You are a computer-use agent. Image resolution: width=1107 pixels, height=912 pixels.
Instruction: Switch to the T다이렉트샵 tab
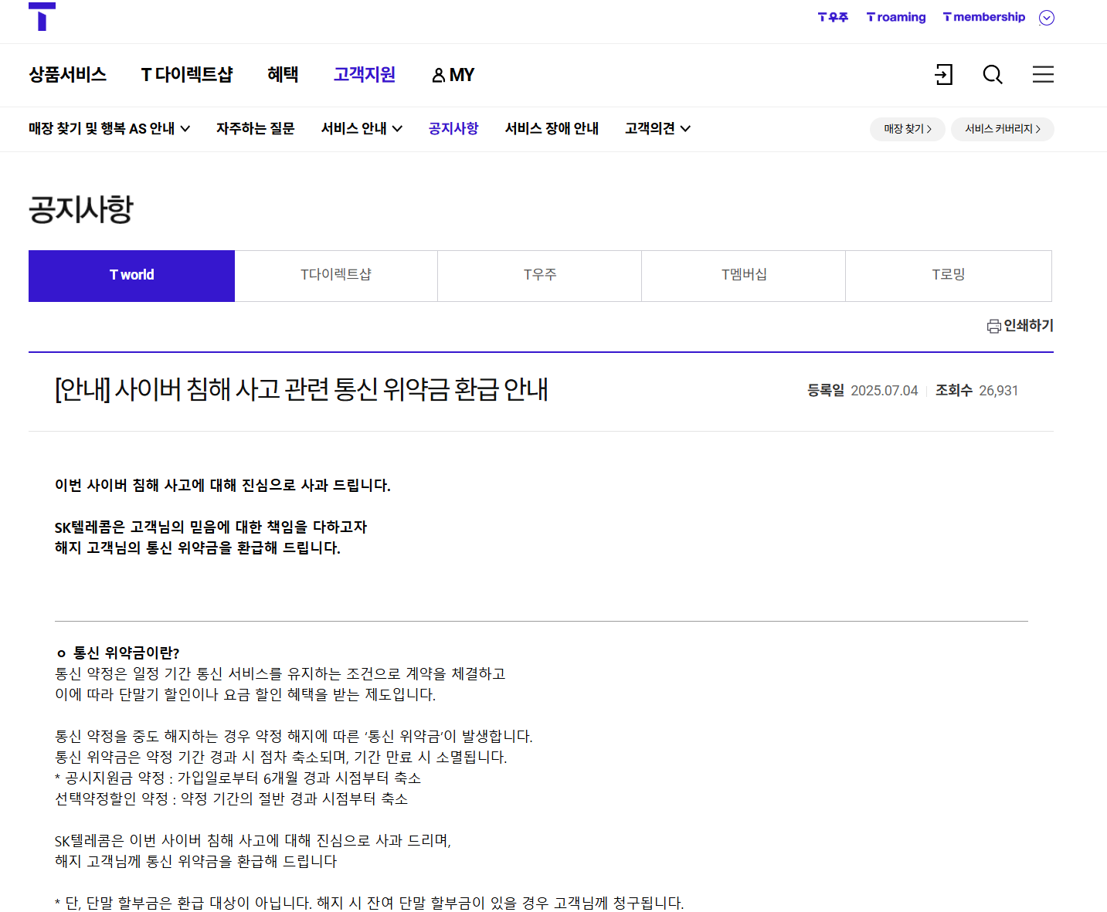(x=336, y=276)
